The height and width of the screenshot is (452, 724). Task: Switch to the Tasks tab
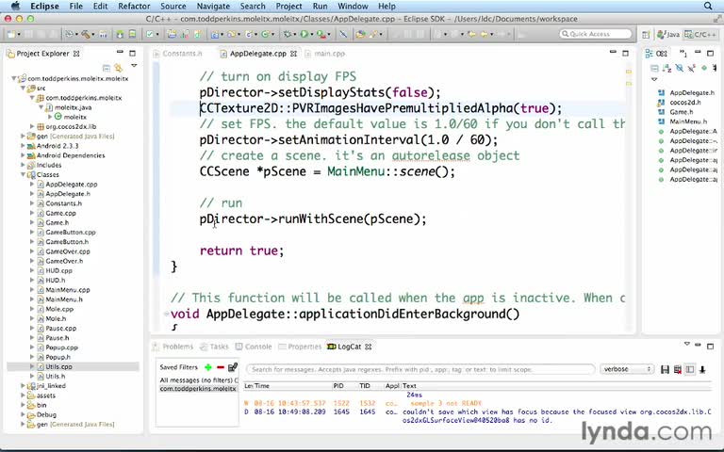(215, 347)
